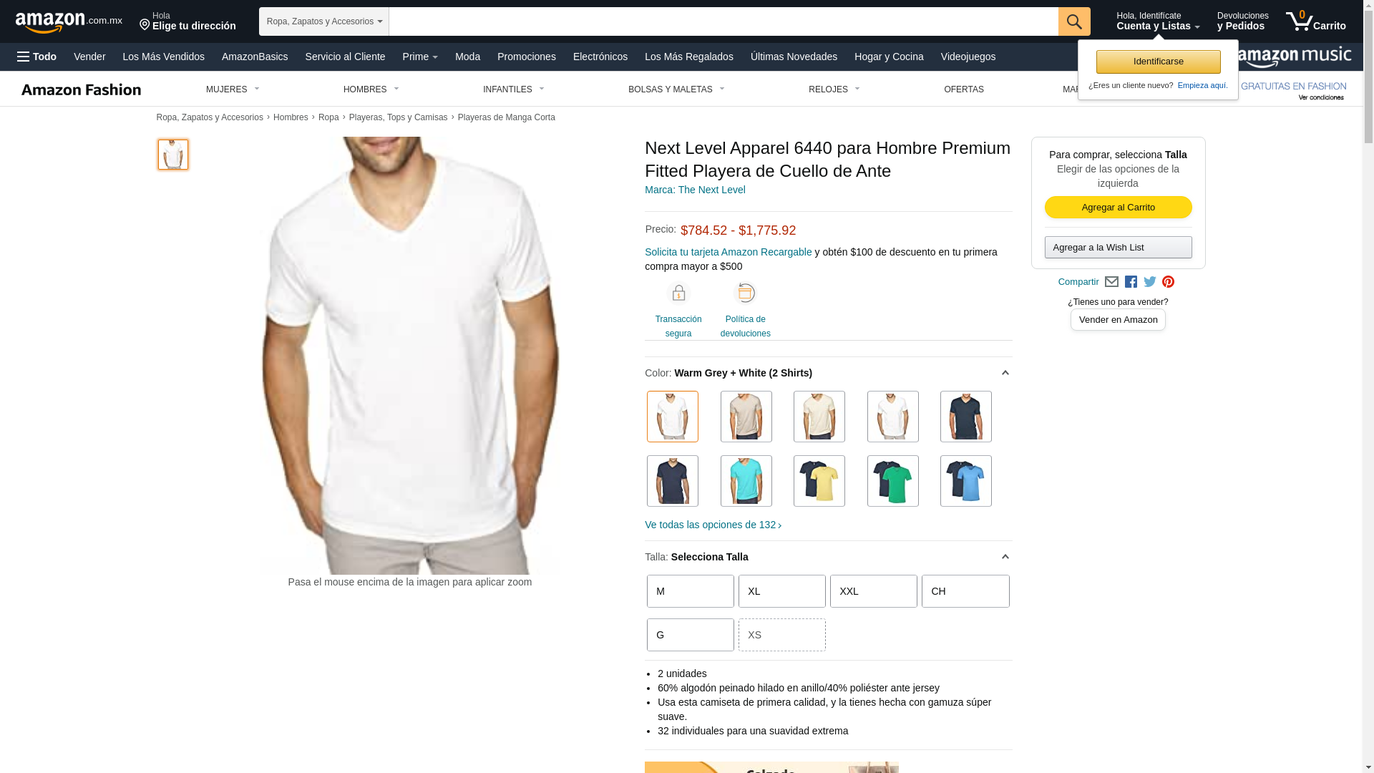Open the shopping cart icon
The image size is (1374, 773).
pos(1315,21)
